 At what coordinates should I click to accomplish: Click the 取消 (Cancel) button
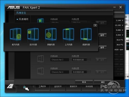click(84, 82)
